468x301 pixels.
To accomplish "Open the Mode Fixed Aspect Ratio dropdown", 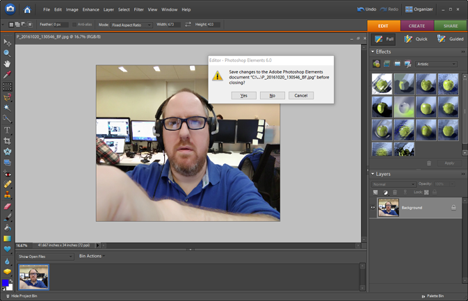I will click(132, 24).
